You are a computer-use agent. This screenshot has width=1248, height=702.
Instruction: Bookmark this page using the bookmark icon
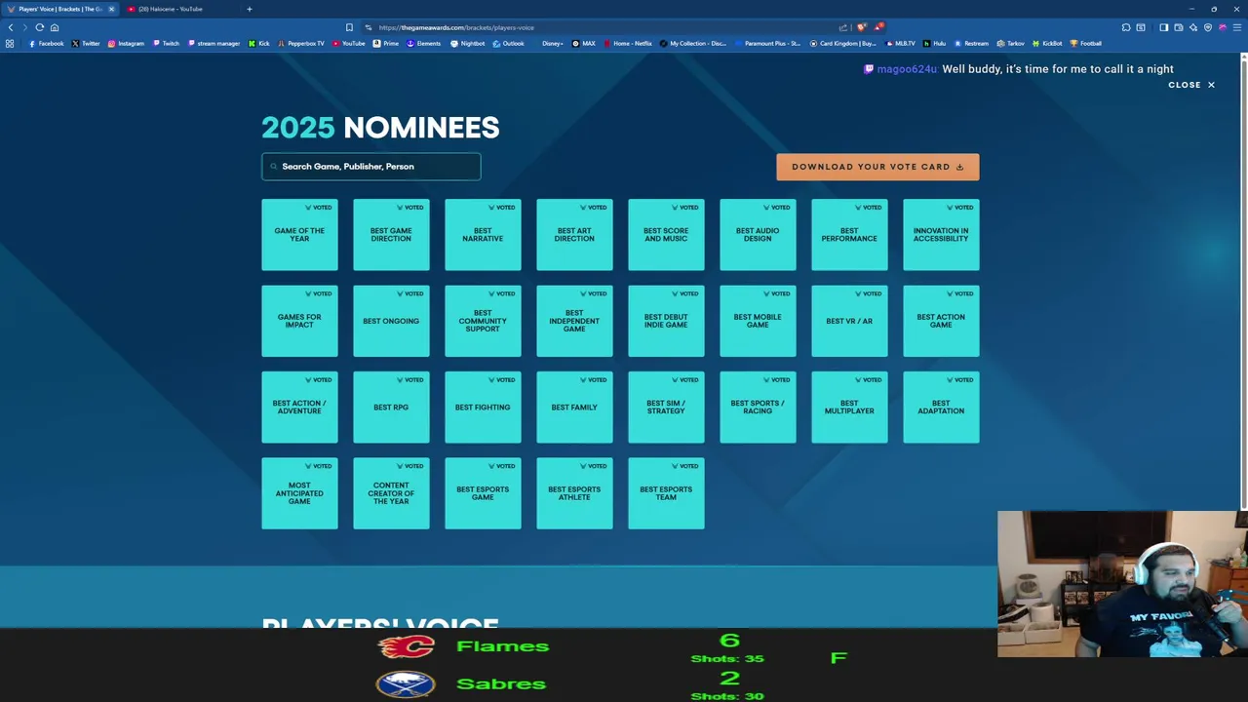[349, 27]
